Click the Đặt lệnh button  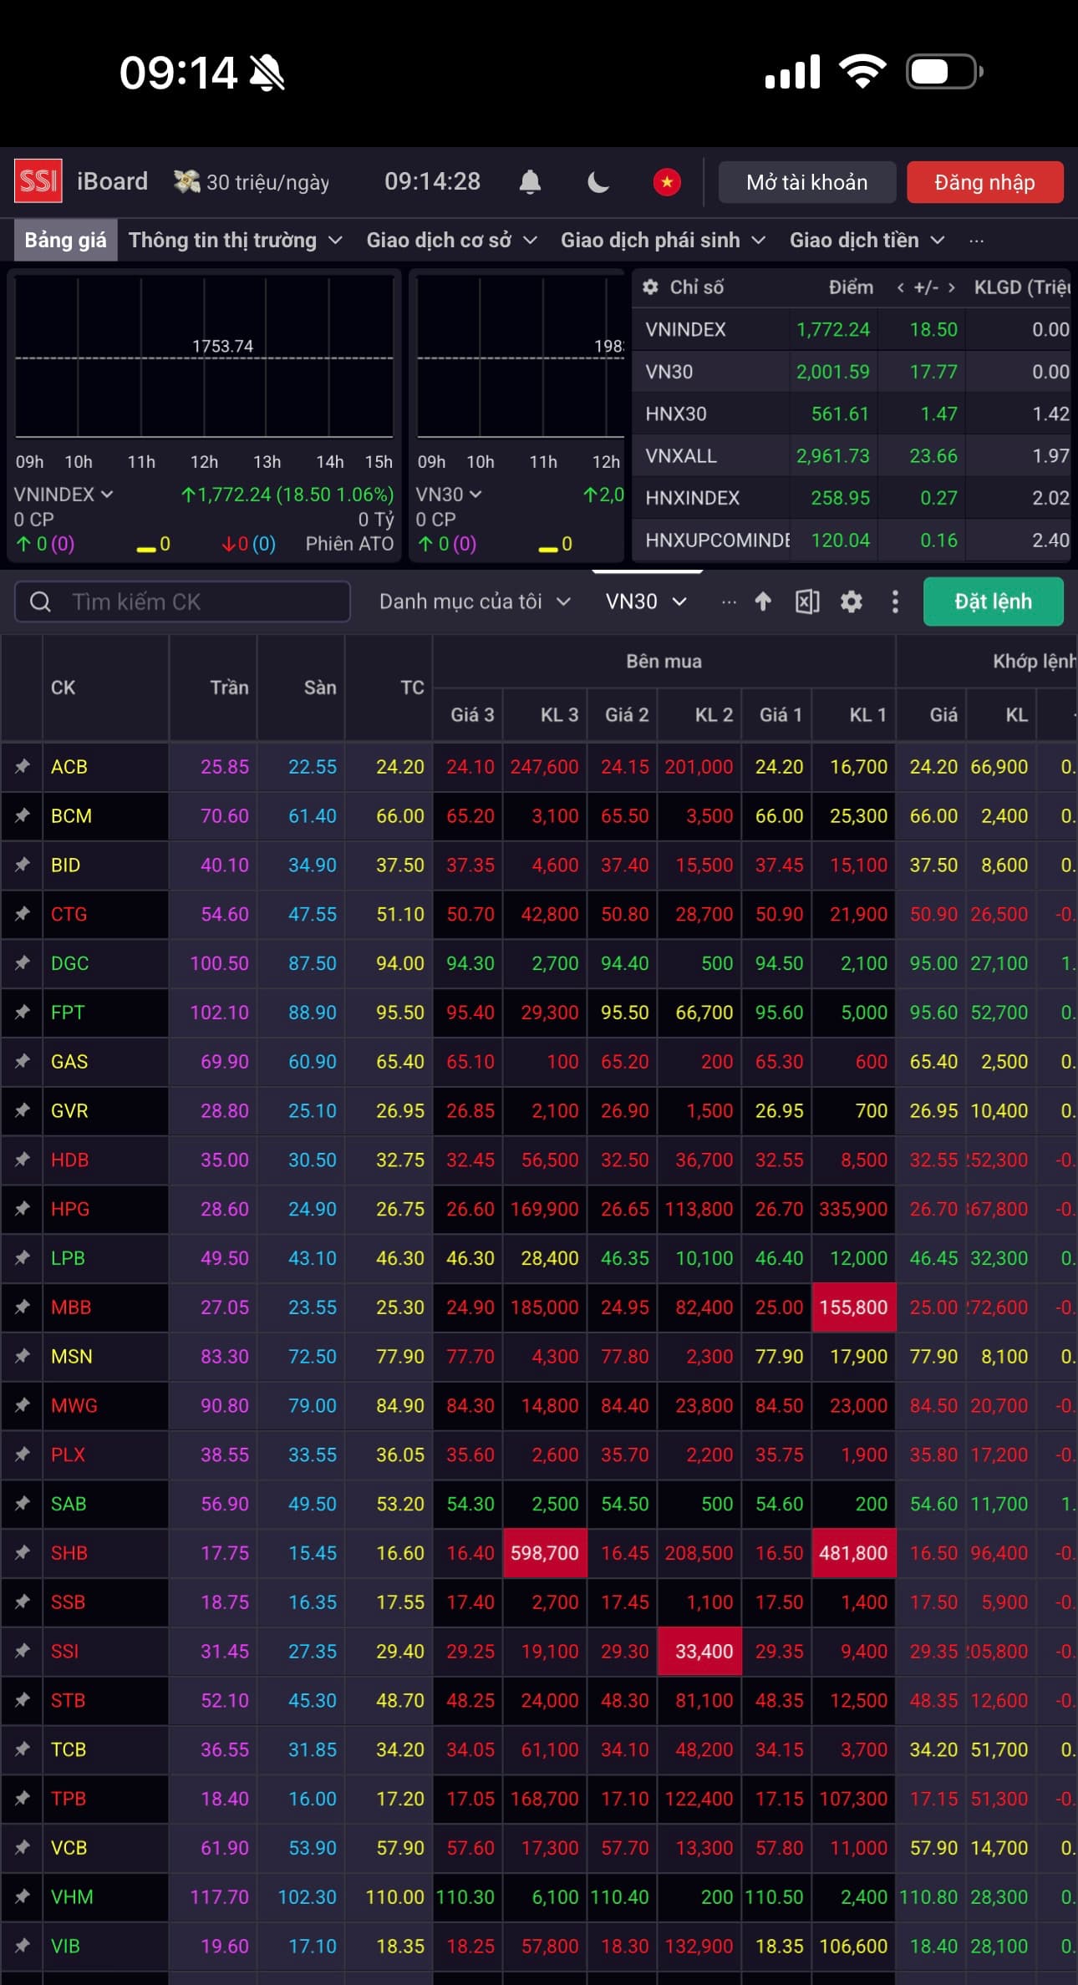tap(992, 602)
